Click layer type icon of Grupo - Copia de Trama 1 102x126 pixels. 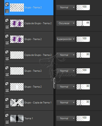pos(7,99)
